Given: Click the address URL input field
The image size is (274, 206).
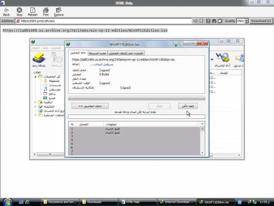Looking at the screenshot, I should [x=103, y=21].
